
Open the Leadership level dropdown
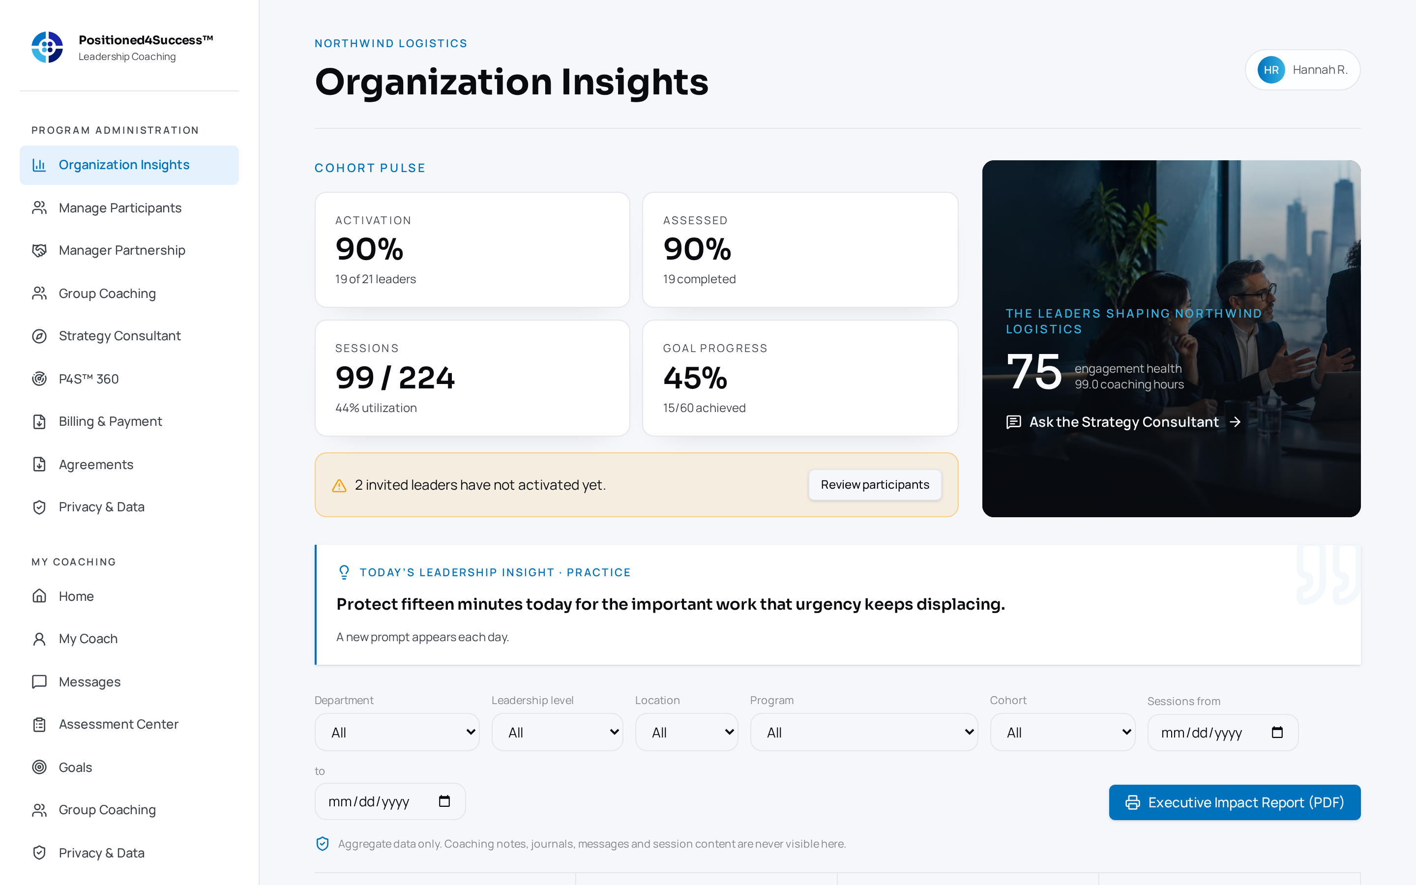coord(557,732)
